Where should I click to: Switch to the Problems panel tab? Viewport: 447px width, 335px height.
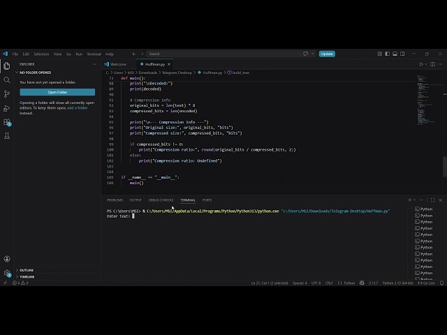115,200
